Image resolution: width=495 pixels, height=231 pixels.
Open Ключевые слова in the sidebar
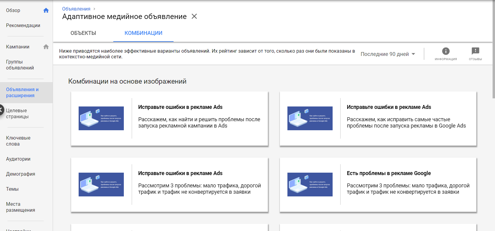[x=18, y=141]
